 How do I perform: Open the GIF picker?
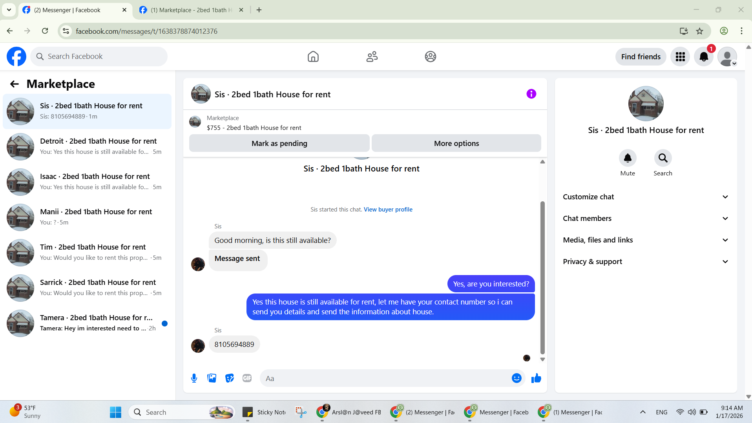tap(247, 378)
